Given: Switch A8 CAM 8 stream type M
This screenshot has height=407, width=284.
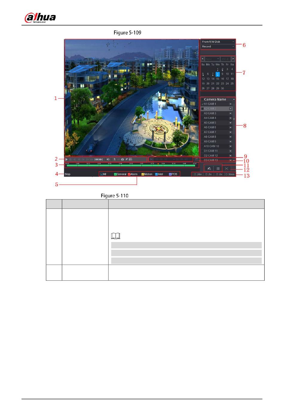Looking at the screenshot, I should point(230,137).
